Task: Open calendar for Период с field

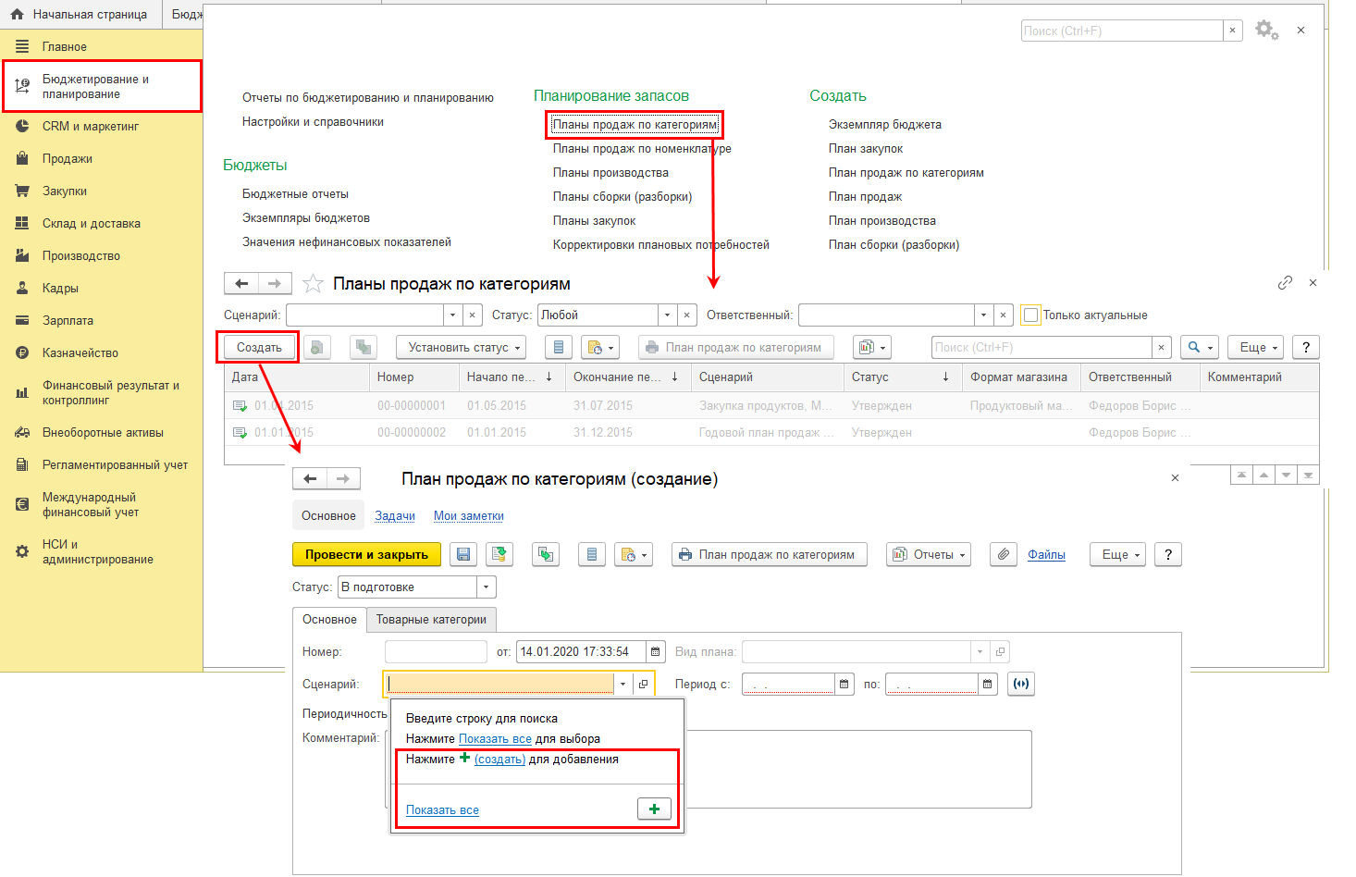Action: point(844,684)
